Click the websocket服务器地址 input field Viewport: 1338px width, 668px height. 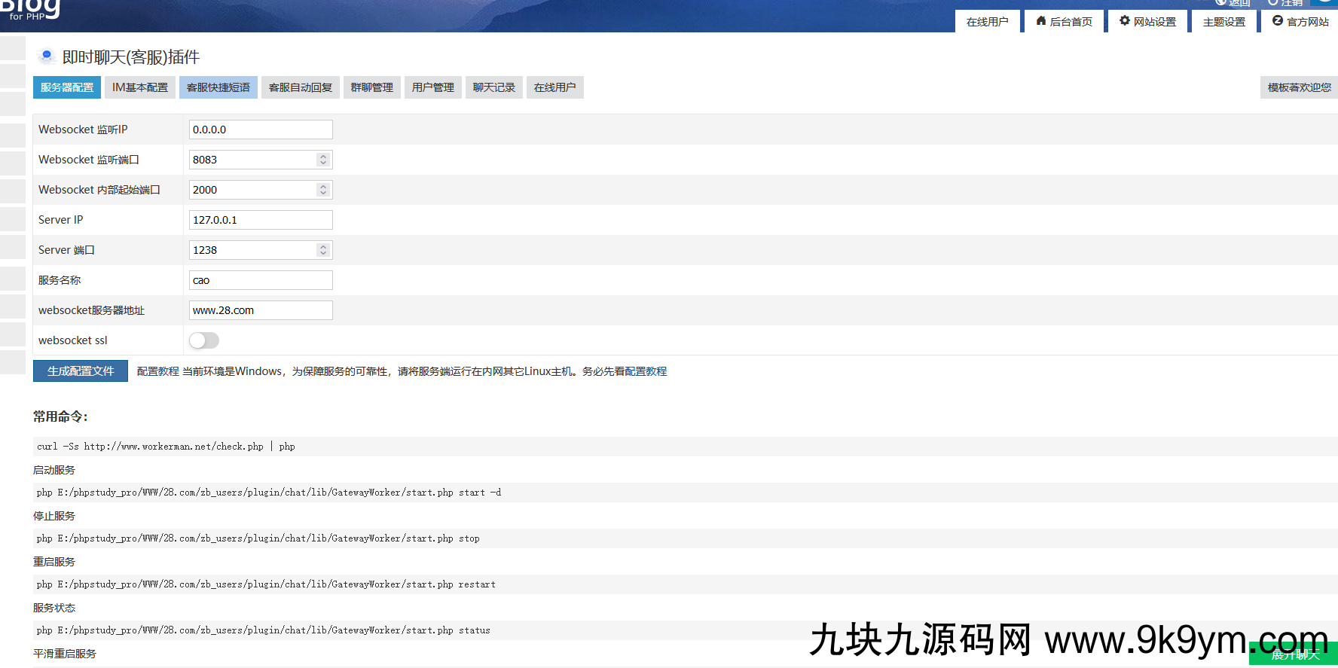(x=261, y=310)
